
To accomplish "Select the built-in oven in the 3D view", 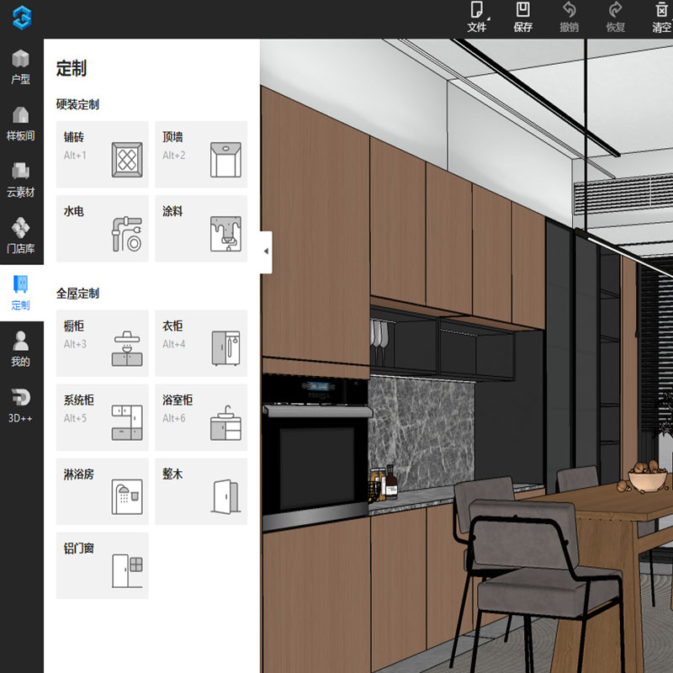I will [x=317, y=453].
